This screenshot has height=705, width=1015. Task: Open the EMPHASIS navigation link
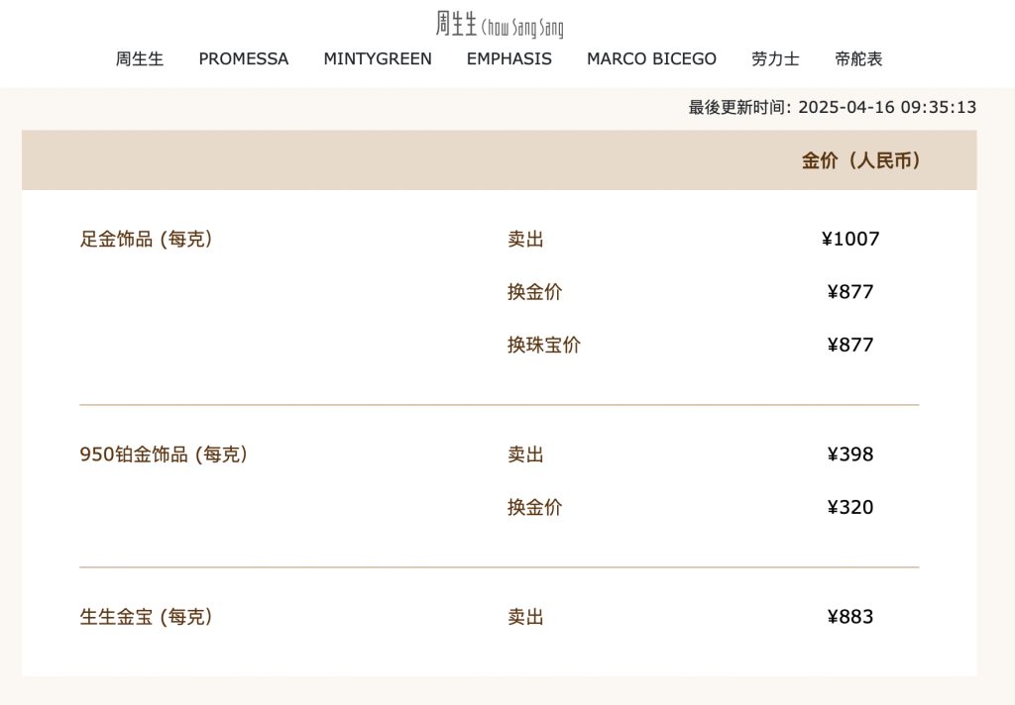click(x=509, y=59)
